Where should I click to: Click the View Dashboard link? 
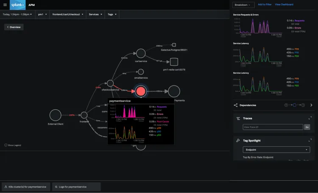pos(284,5)
